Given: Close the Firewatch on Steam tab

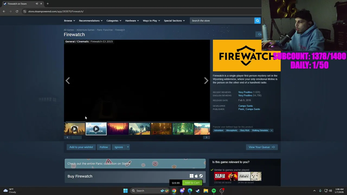Looking at the screenshot, I should pos(41,4).
